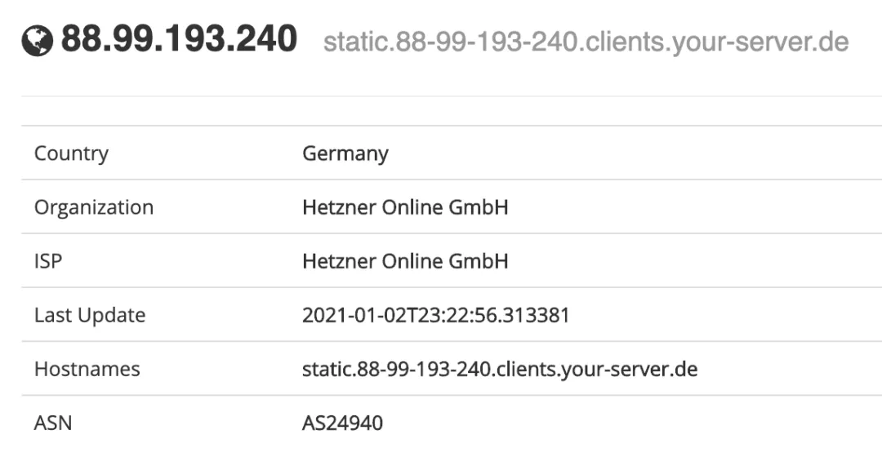Click the divider between Country and Organization rows

click(x=451, y=180)
